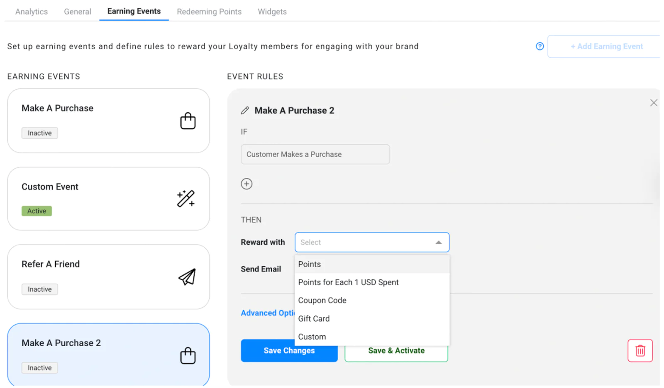664x388 pixels.
Task: Pick the Coupon Code reward option
Action: (x=322, y=301)
